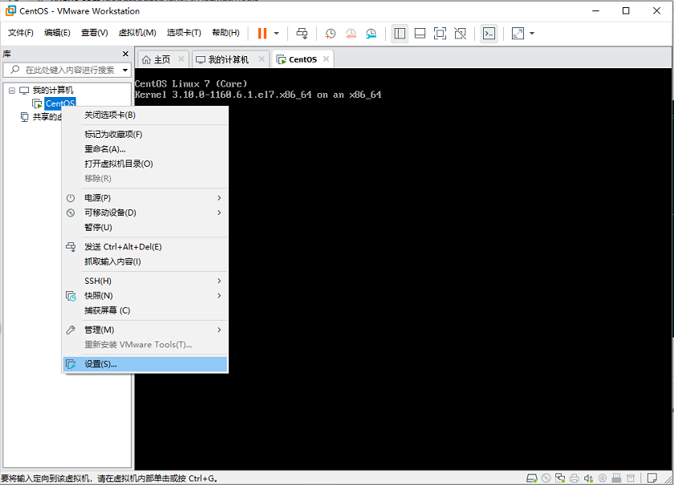674x485 pixels.
Task: Select 我的计算机 in the library tree
Action: point(53,91)
